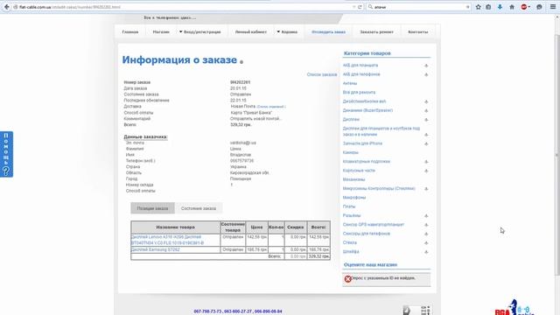Open the АКБ для планшета category
Viewport: 560px width, 315px height.
[x=360, y=66]
